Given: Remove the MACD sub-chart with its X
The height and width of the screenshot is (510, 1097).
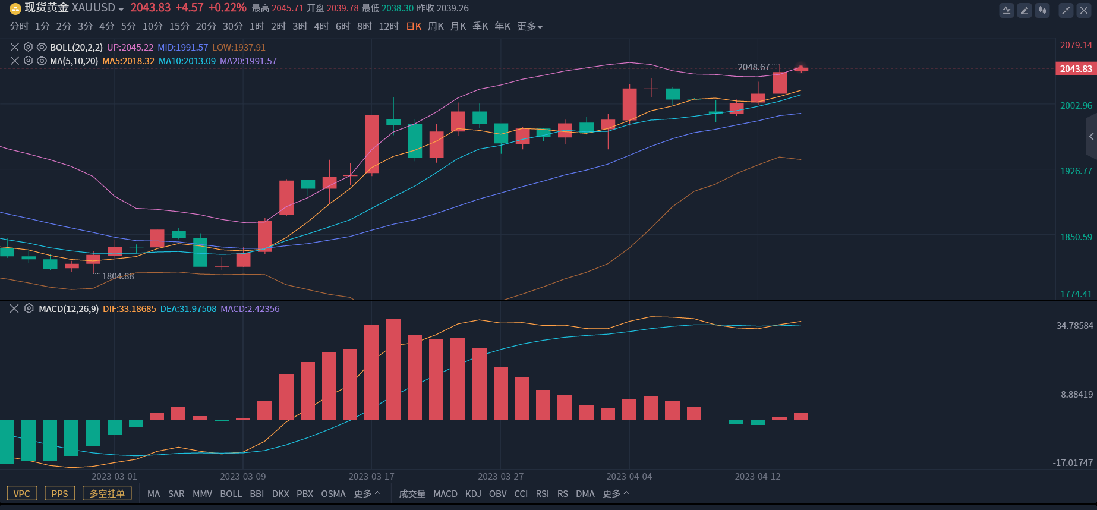Looking at the screenshot, I should (x=14, y=308).
